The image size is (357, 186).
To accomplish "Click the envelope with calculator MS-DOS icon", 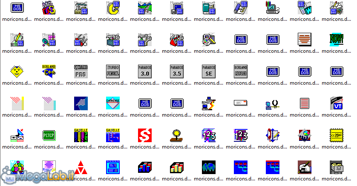I will pyautogui.click(x=337, y=8).
